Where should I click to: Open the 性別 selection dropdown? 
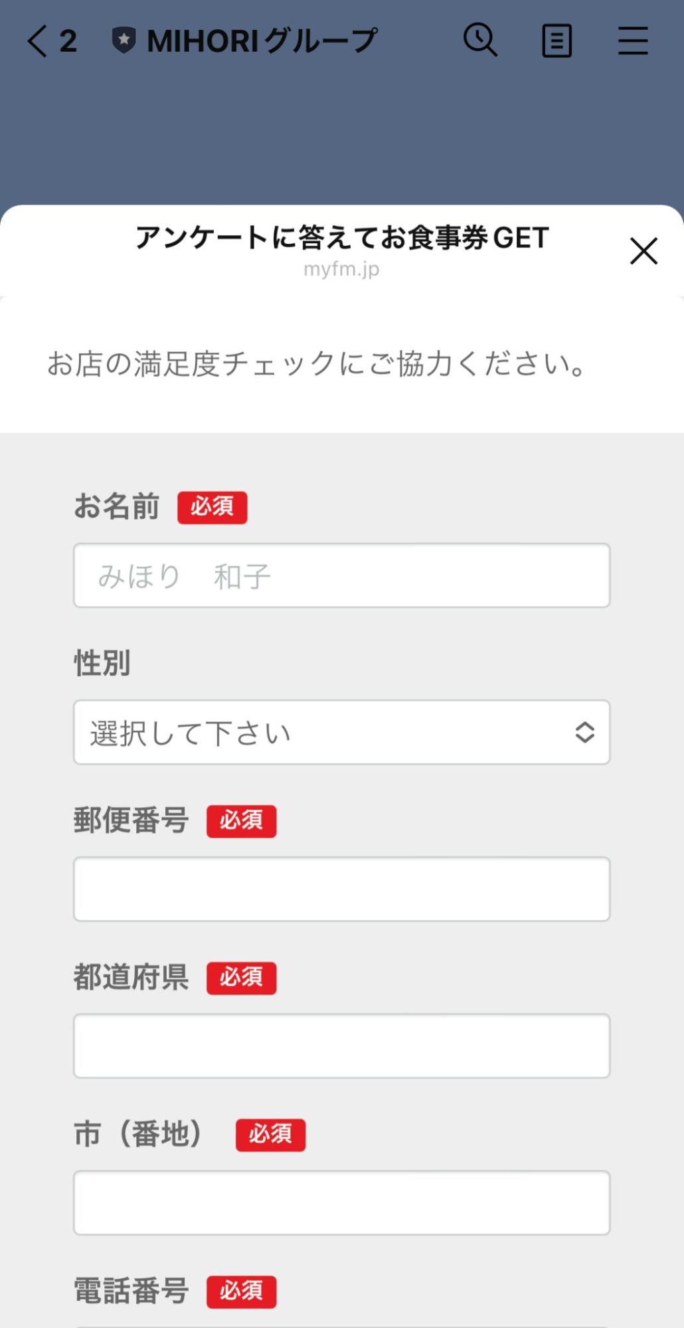click(x=341, y=733)
